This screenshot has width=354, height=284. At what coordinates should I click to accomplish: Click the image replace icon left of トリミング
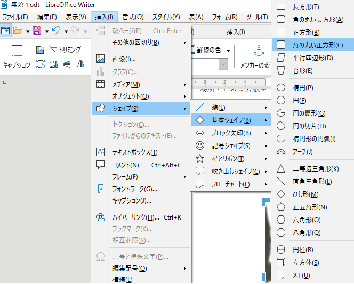[x=40, y=50]
